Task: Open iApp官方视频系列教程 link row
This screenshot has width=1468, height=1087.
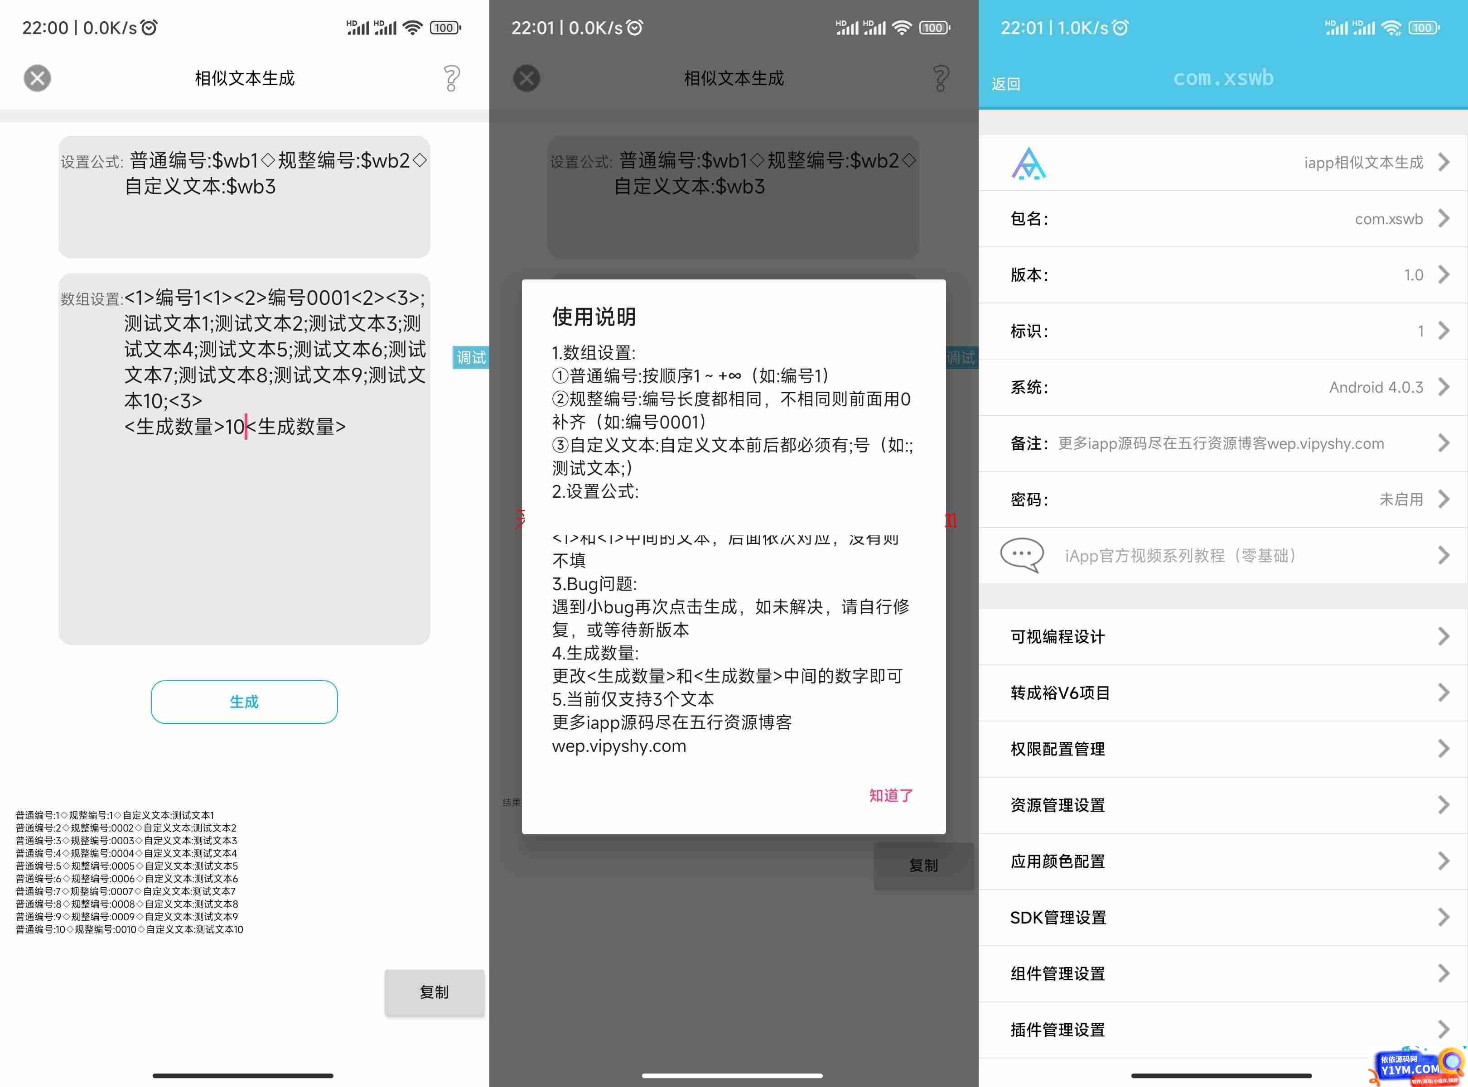Action: [x=1223, y=556]
